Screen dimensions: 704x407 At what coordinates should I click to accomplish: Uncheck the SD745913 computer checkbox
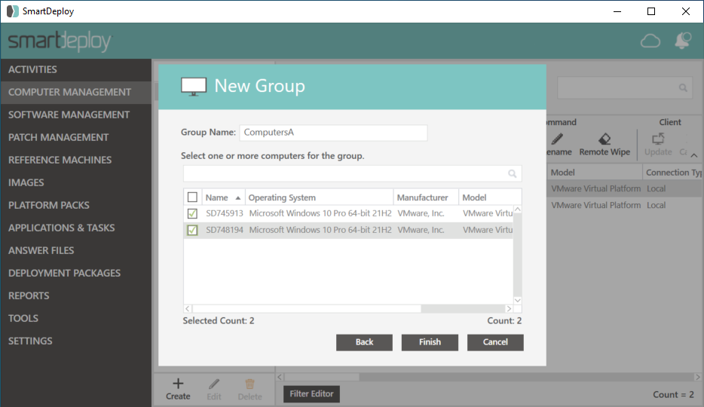click(192, 213)
